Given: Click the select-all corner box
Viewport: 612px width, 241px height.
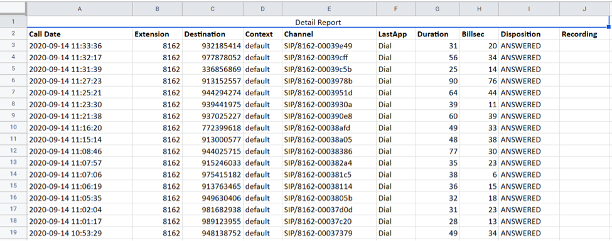Looking at the screenshot, I should pos(13,9).
